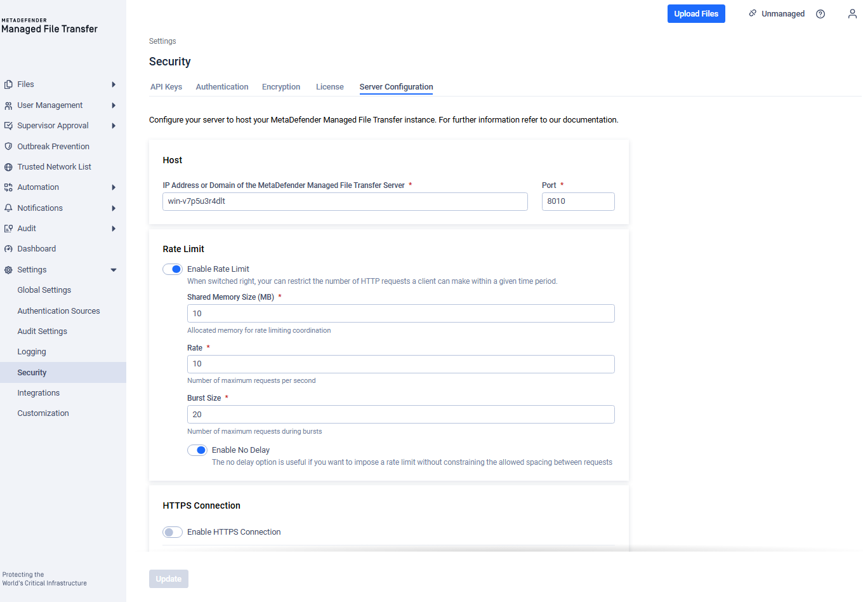
Task: Click the Port input field
Action: click(x=578, y=201)
